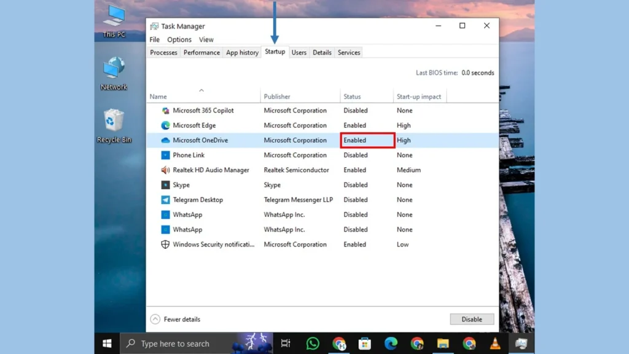Switch to the Processes tab
Screen dimensions: 629x354
pos(163,53)
